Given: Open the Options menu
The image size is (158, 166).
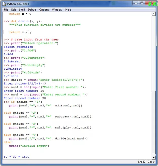Looking at the screenshot, I should (44, 10).
